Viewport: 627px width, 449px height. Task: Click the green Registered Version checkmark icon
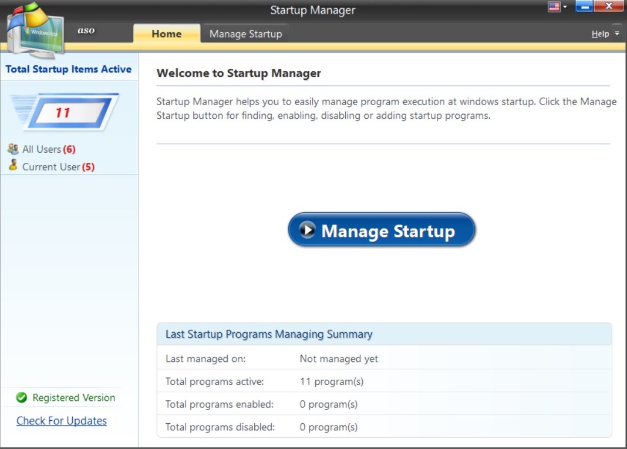[x=22, y=398]
